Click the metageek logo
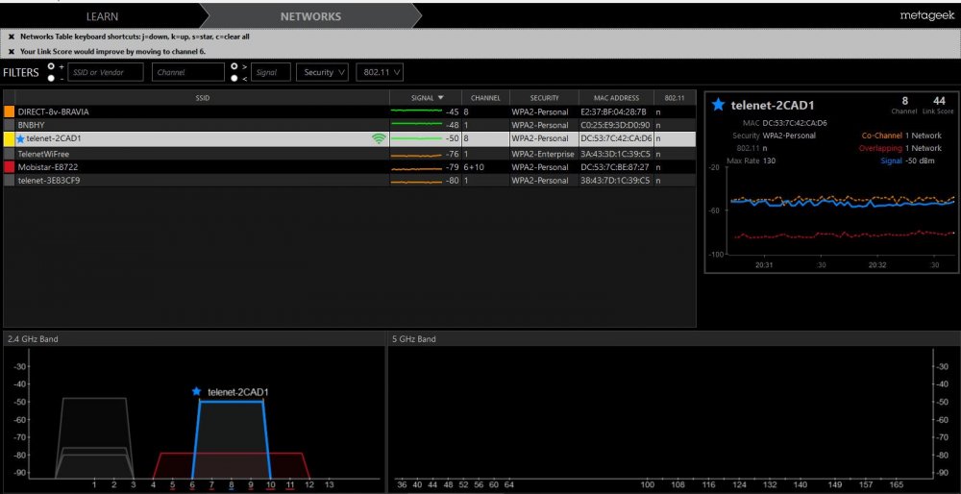 [924, 16]
